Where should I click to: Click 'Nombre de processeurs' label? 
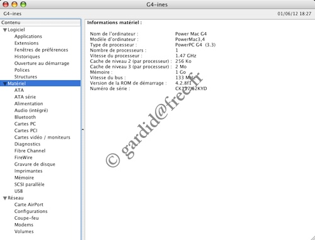tap(118, 50)
